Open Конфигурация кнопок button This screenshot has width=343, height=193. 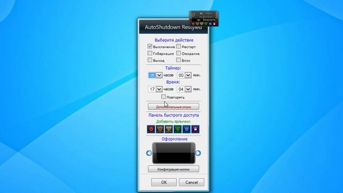[x=174, y=169]
